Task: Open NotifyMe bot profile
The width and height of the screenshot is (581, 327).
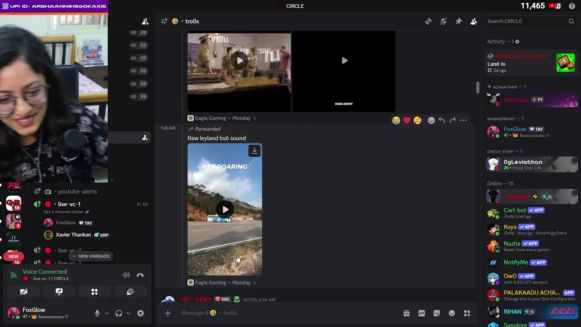Action: click(x=531, y=263)
